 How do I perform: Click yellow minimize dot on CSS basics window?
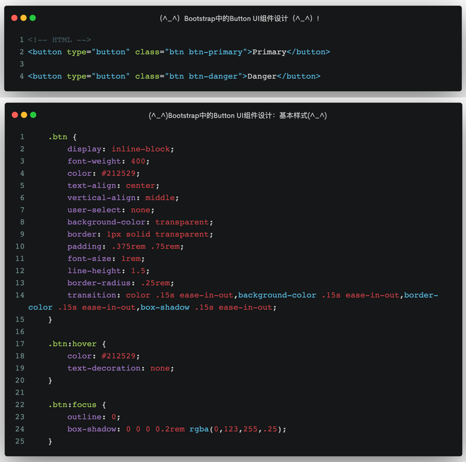click(x=24, y=115)
